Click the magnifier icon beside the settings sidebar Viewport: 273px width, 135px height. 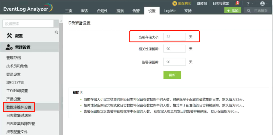[x=56, y=32]
